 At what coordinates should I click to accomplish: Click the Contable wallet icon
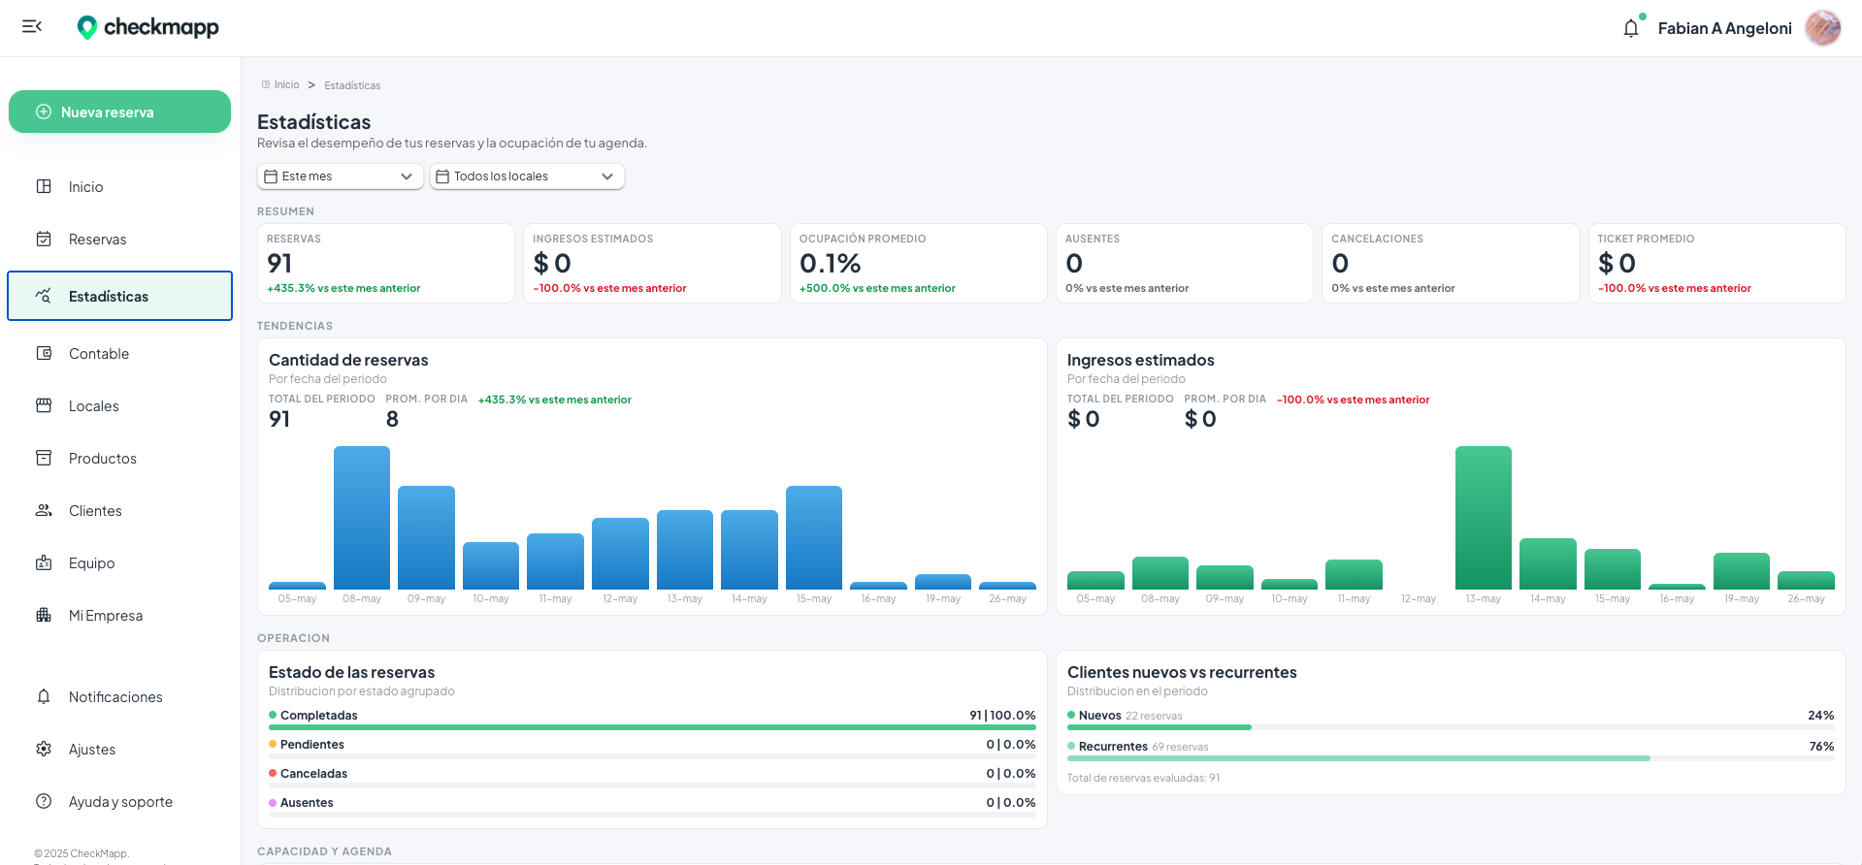point(44,353)
